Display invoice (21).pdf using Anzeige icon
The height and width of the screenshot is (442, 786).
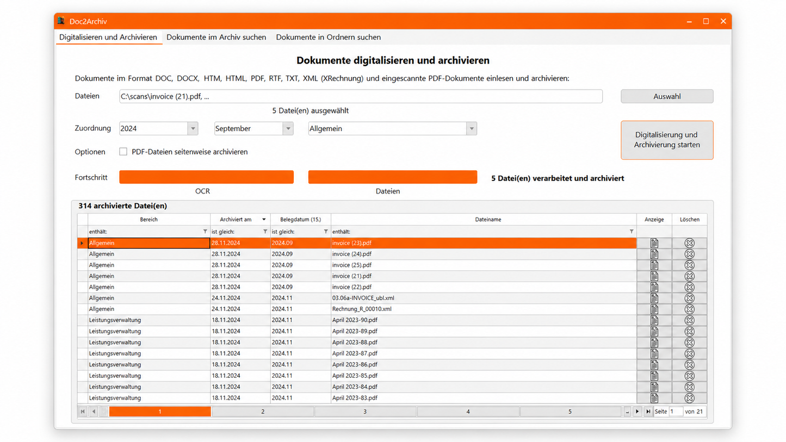(654, 276)
